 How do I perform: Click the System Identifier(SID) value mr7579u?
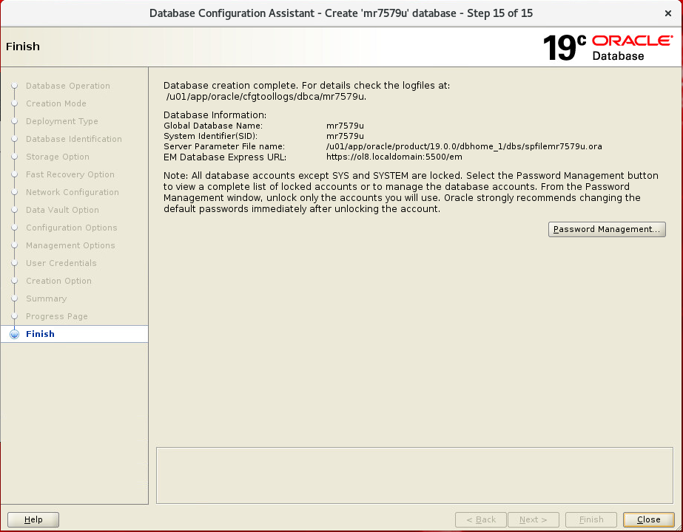tap(345, 136)
